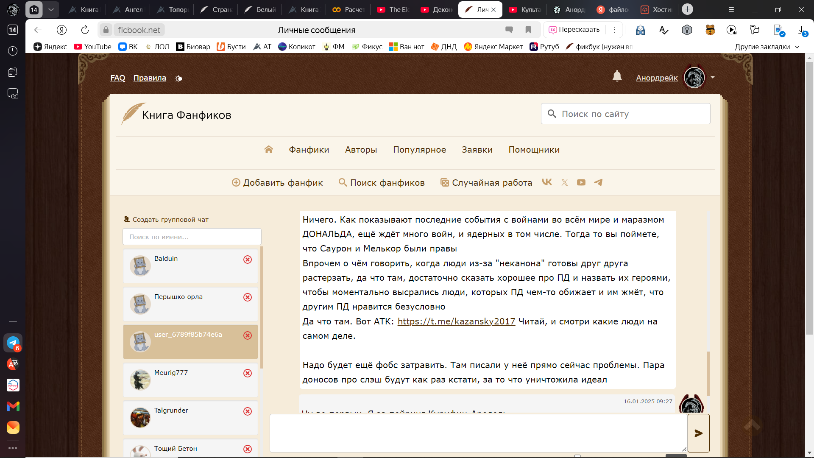Screen dimensions: 814x458
Task: Click the home icon in site navigation
Action: (x=268, y=149)
